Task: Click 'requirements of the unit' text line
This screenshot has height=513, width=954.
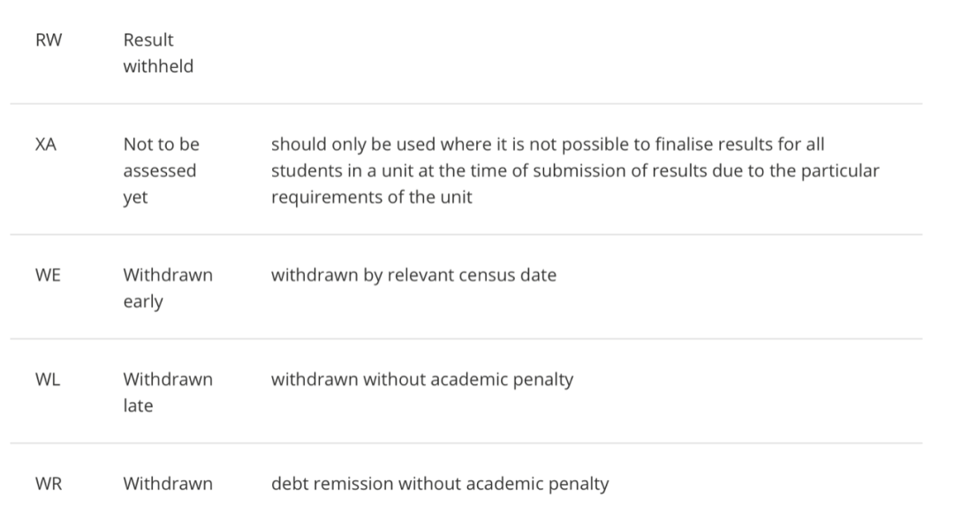Action: [x=372, y=198]
